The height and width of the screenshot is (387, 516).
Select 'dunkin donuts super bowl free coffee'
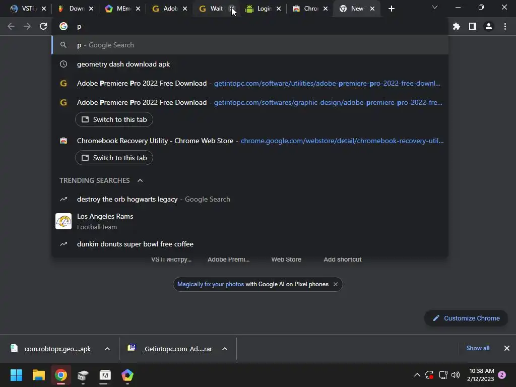(x=250, y=244)
